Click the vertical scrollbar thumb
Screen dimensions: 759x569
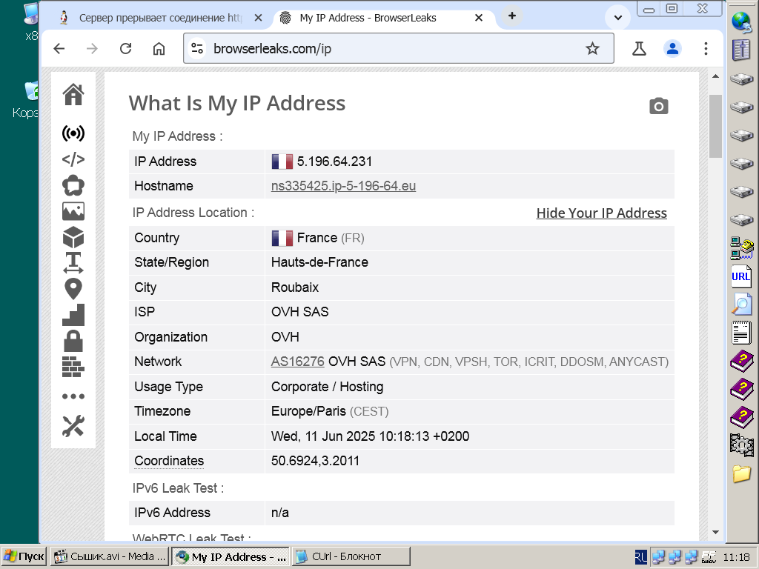(715, 126)
